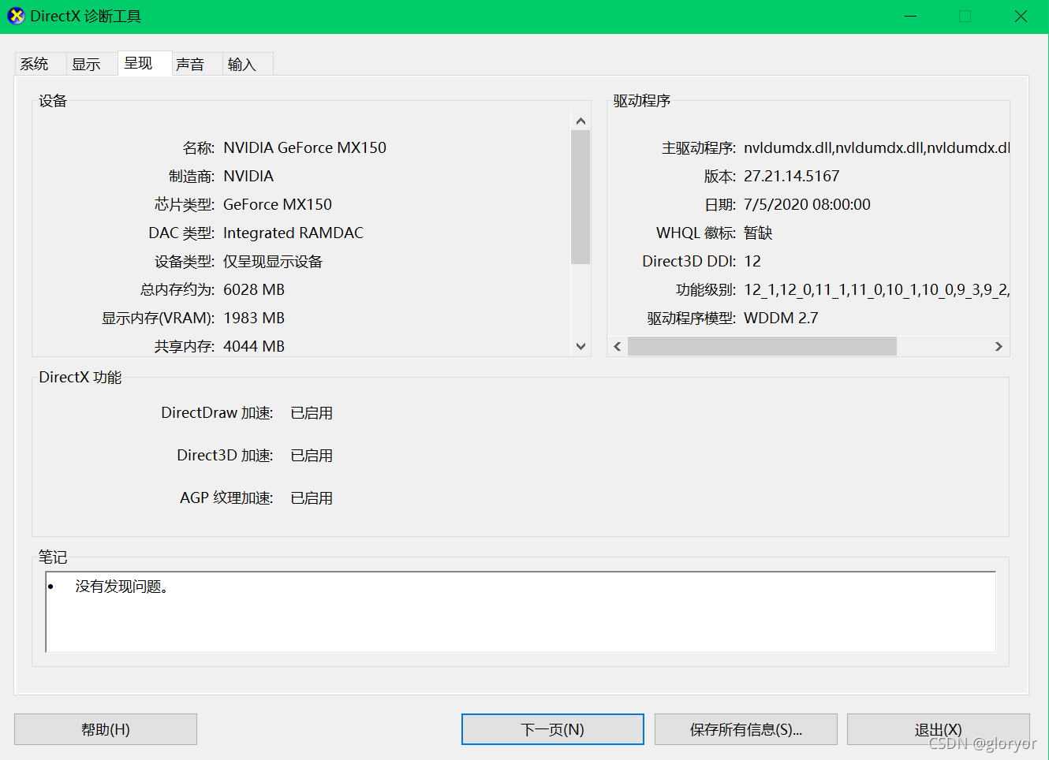Click the AGP 纹理加速 已启用 status
The image size is (1049, 760).
(312, 497)
